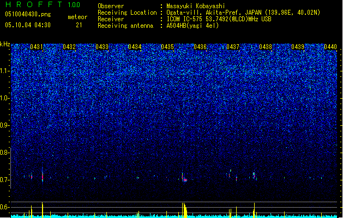Click the ICOM IC-575 receiver details
The image size is (343, 218).
[219, 19]
